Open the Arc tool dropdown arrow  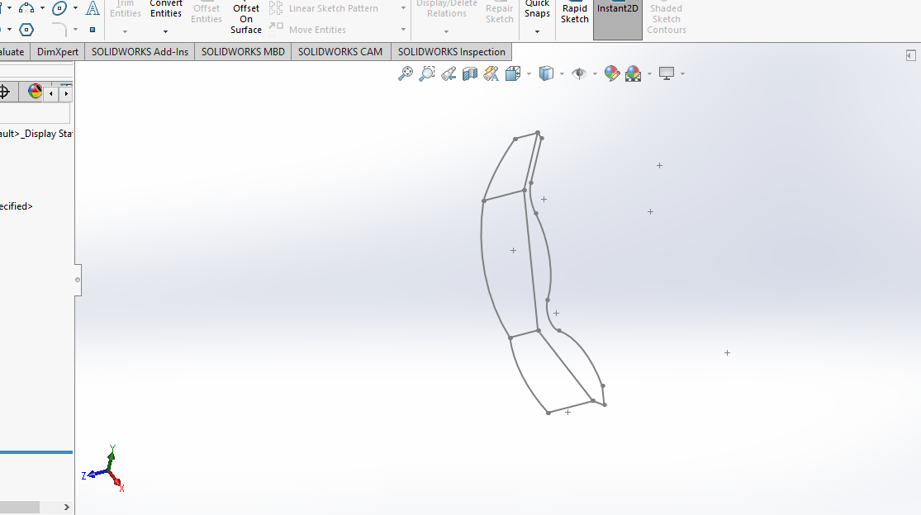click(x=42, y=8)
